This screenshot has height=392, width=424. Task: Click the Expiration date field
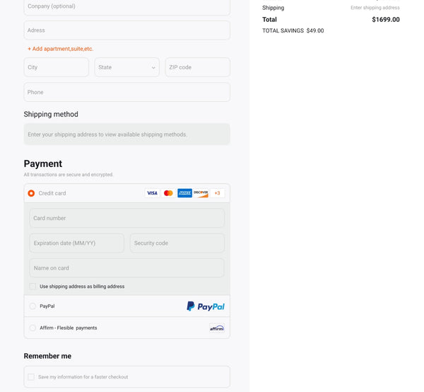point(77,243)
